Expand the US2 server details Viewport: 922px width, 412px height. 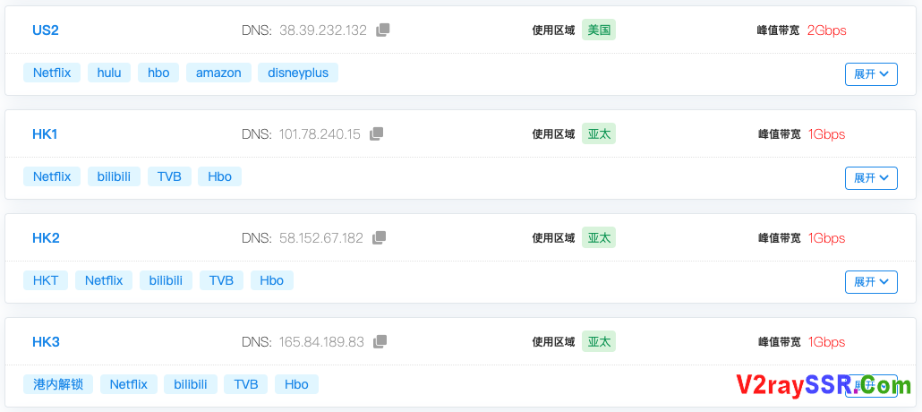[870, 73]
